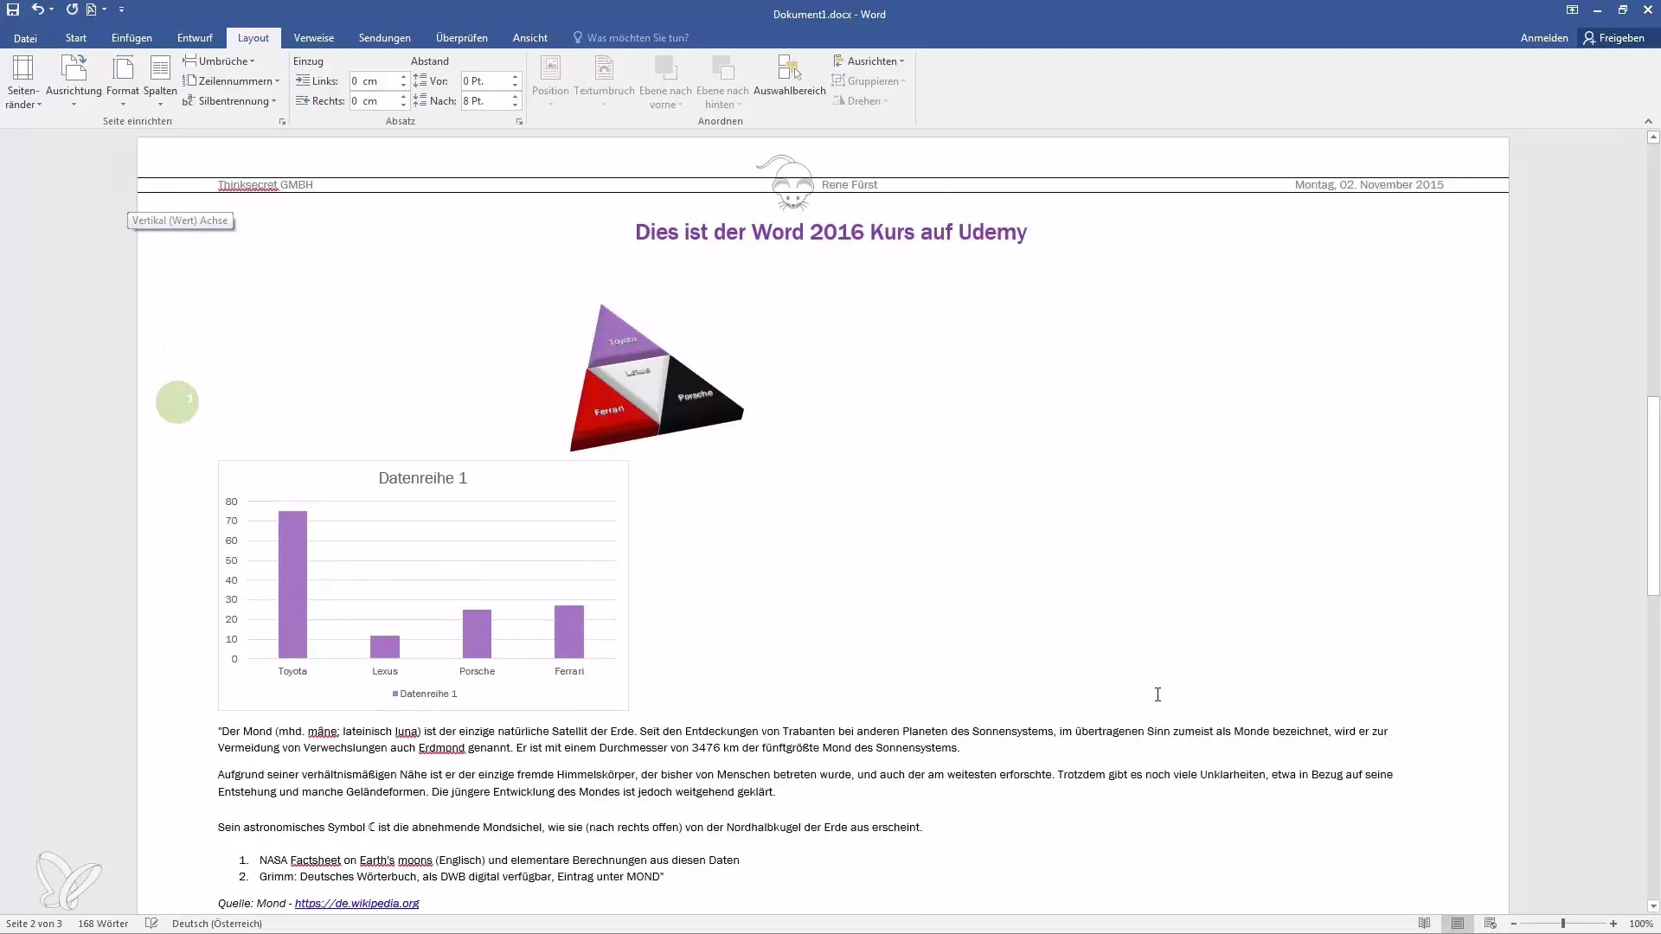Switch to the Einfügen tab
Screen dimensions: 1661x934
131,38
